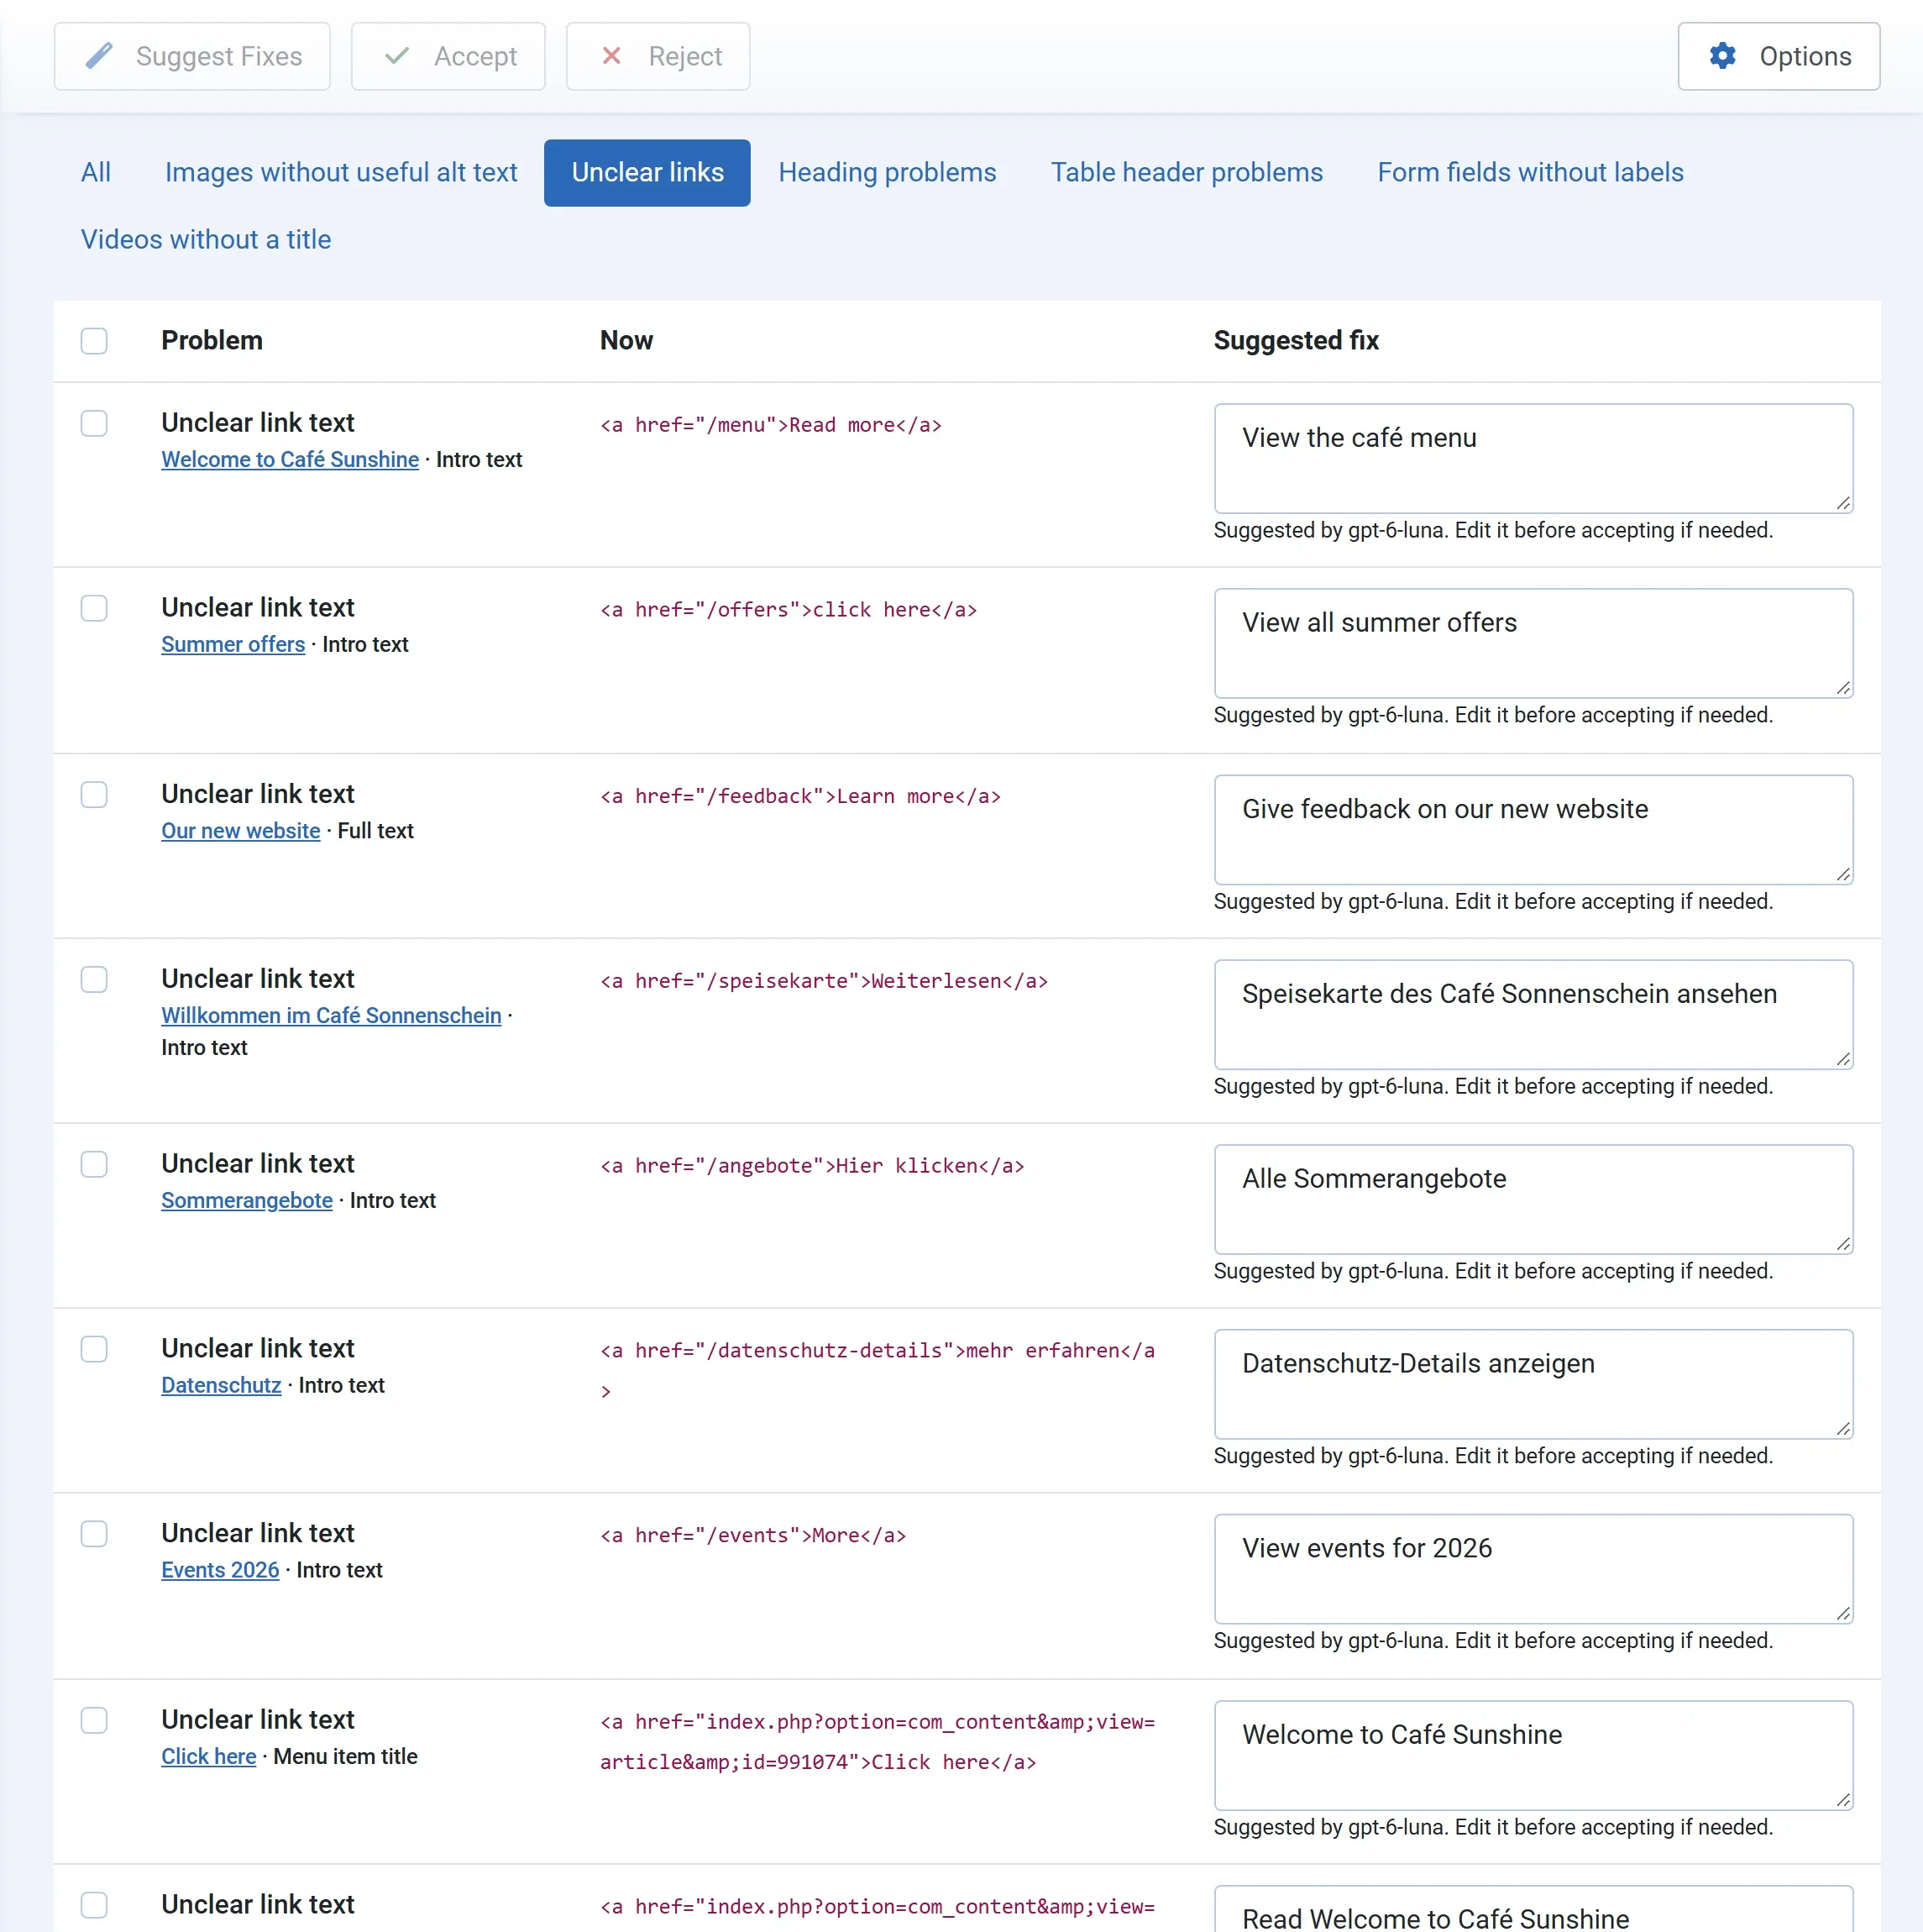Switch to Form fields without labels tab
This screenshot has height=1932, width=1923.
[x=1530, y=173]
